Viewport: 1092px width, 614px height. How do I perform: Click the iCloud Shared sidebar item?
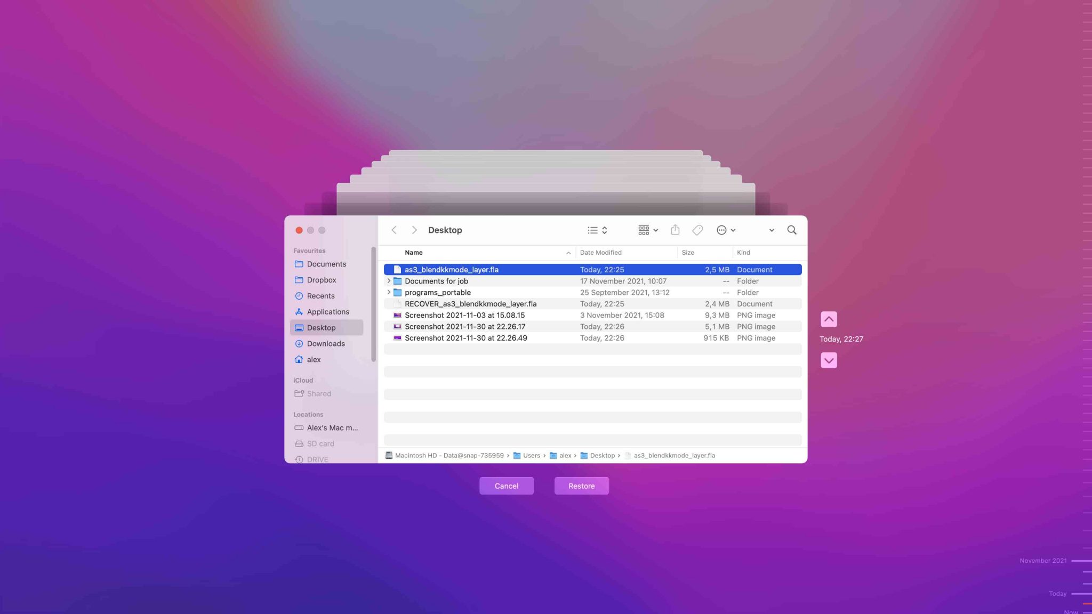(318, 393)
